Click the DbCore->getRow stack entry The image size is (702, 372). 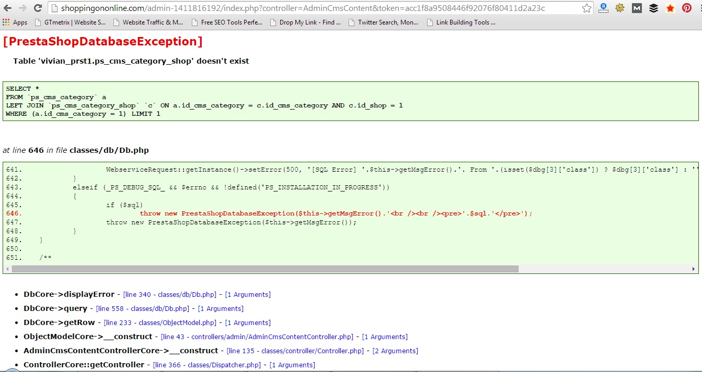click(59, 323)
